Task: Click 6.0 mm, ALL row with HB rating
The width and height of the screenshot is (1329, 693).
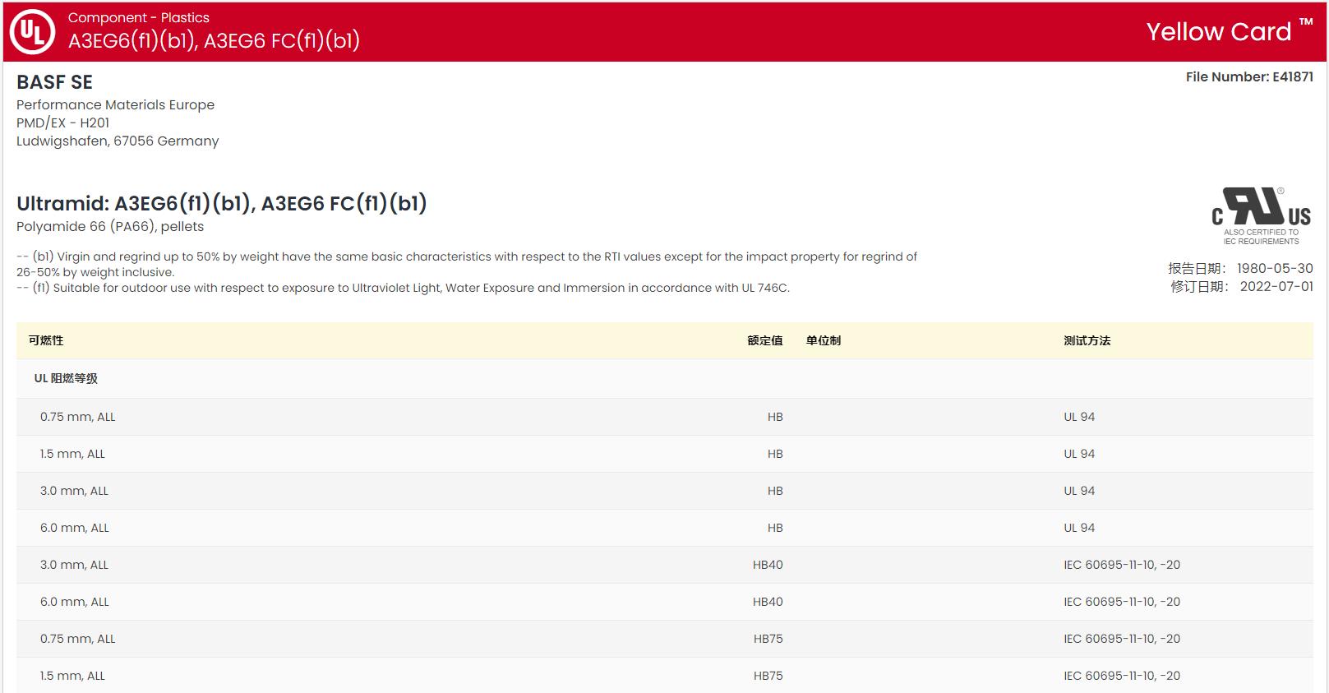Action: [665, 528]
